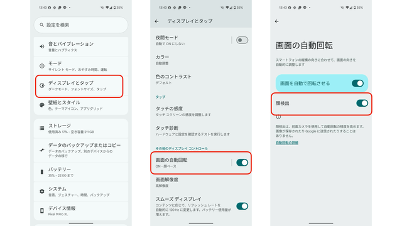Toggle the スムーズ ディスプレイ switch
Viewport: 402px width, 226px height.
(242, 206)
